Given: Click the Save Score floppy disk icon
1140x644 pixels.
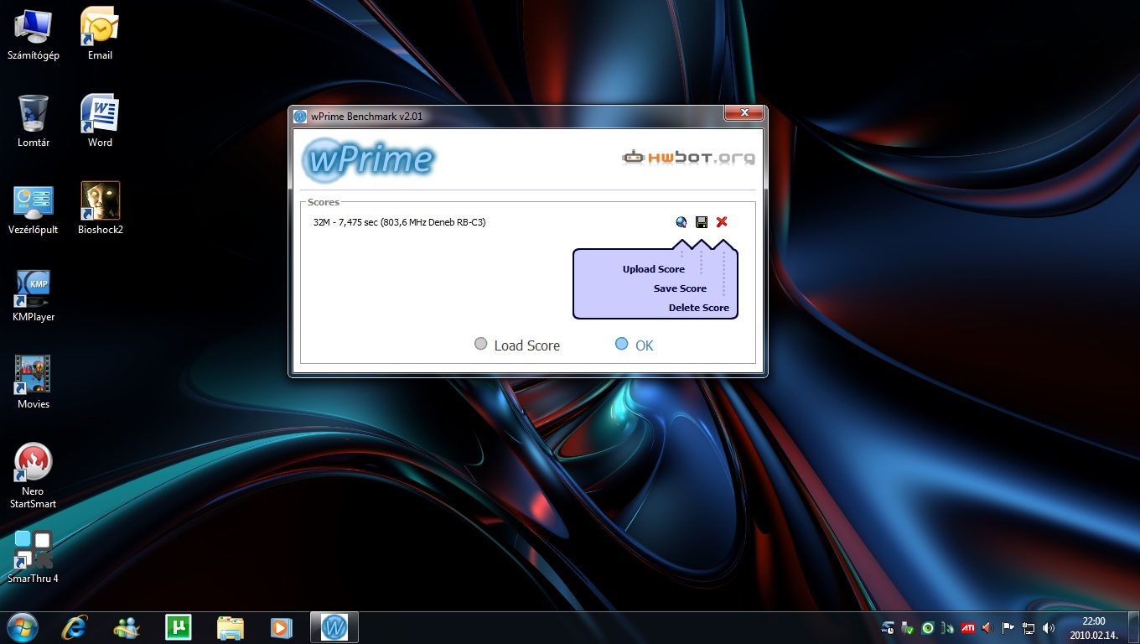Looking at the screenshot, I should [x=702, y=222].
